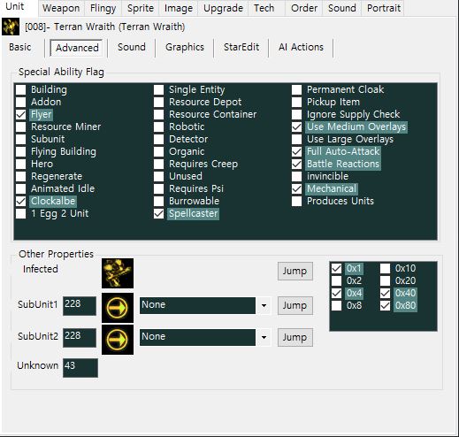Click Jump button for SubUnit2

295,337
